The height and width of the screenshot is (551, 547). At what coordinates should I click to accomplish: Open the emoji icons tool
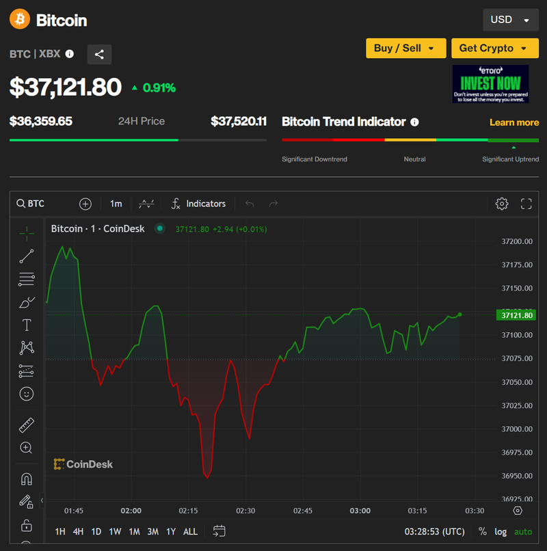pos(27,394)
